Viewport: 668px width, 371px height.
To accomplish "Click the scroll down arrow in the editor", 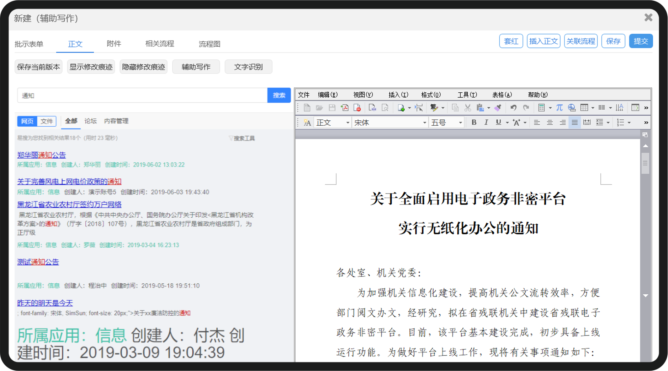I will coord(645,295).
